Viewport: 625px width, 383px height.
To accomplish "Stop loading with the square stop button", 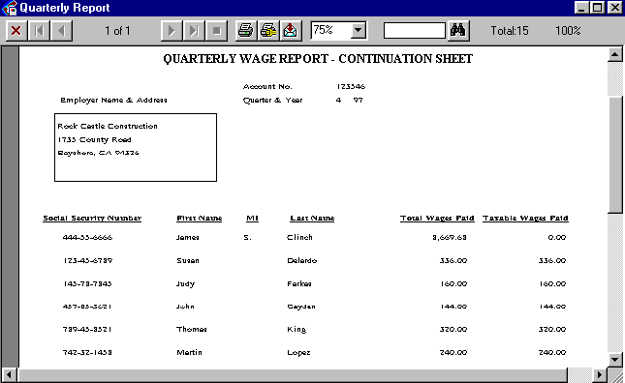I will pos(216,31).
